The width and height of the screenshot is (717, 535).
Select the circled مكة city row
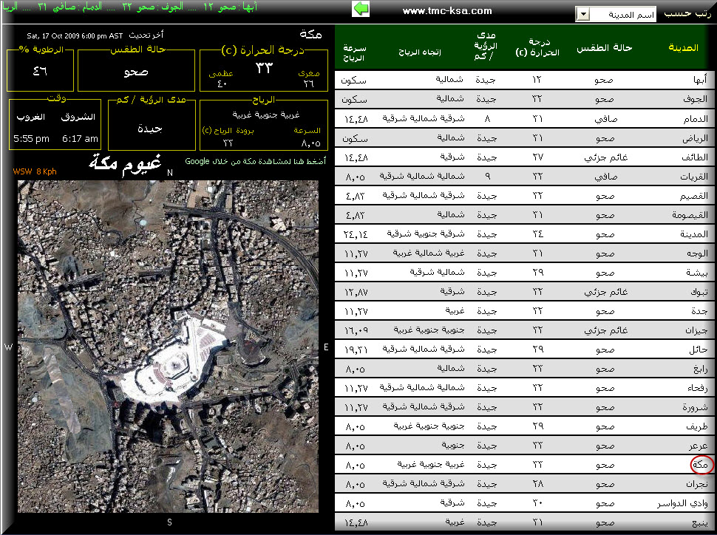pos(700,466)
